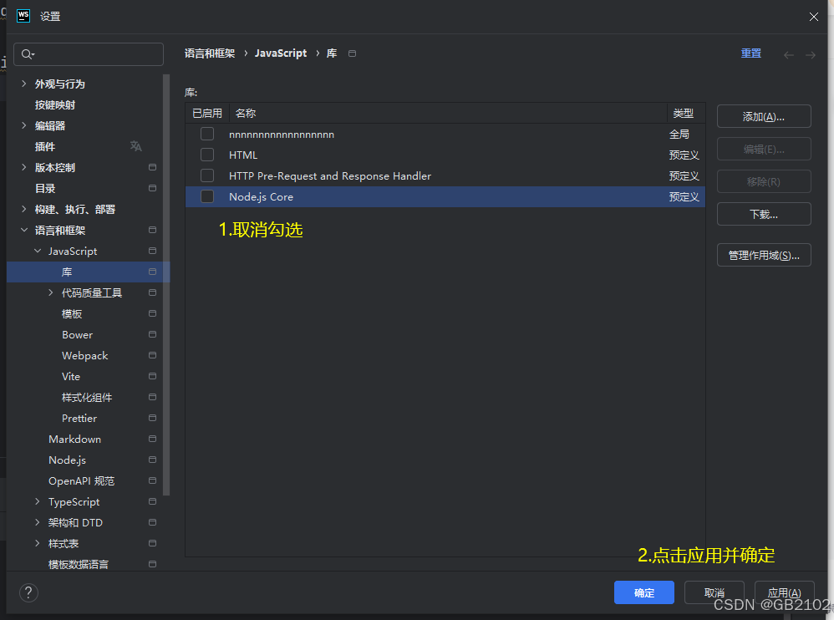Viewport: 834px width, 620px height.
Task: Click the search magnifier icon in settings search
Action: [x=27, y=54]
